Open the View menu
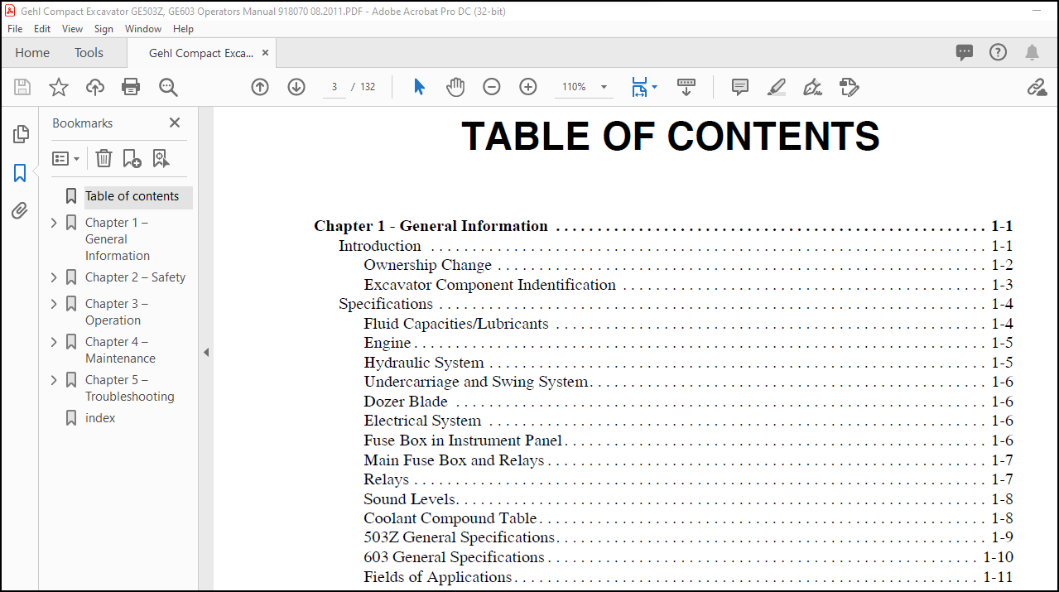This screenshot has height=592, width=1059. coord(73,28)
